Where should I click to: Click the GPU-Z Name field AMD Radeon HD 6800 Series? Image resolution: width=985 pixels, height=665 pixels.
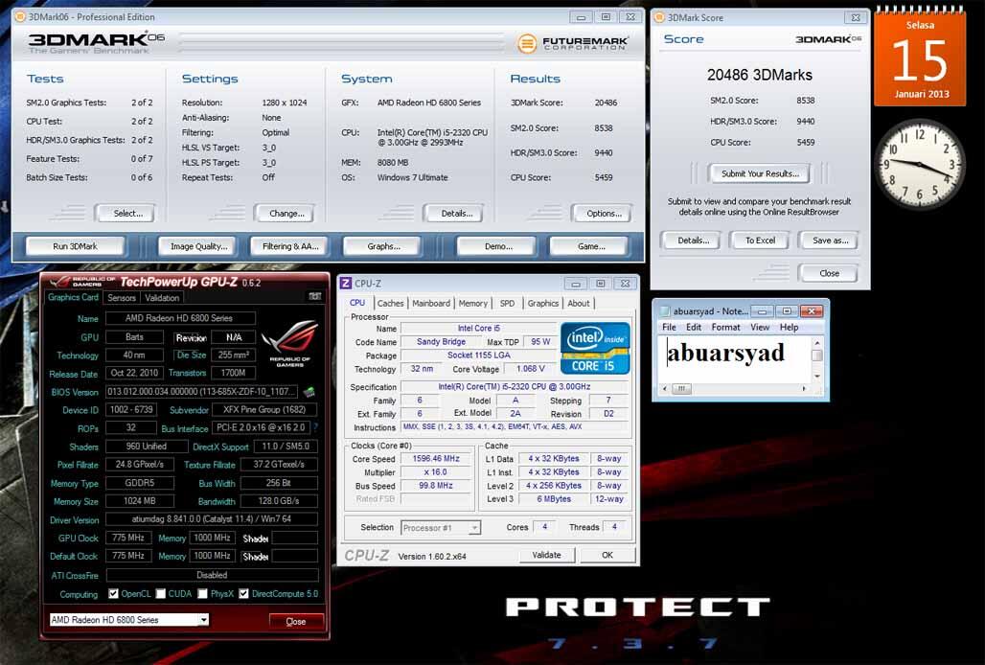click(x=180, y=318)
